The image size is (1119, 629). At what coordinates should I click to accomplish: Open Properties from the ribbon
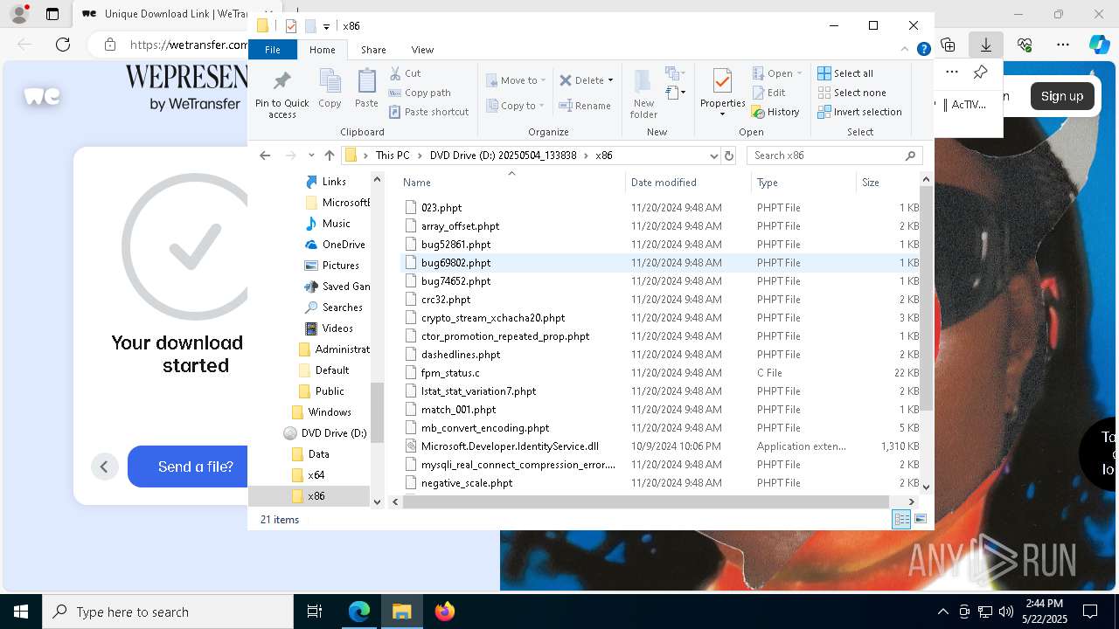point(722,92)
